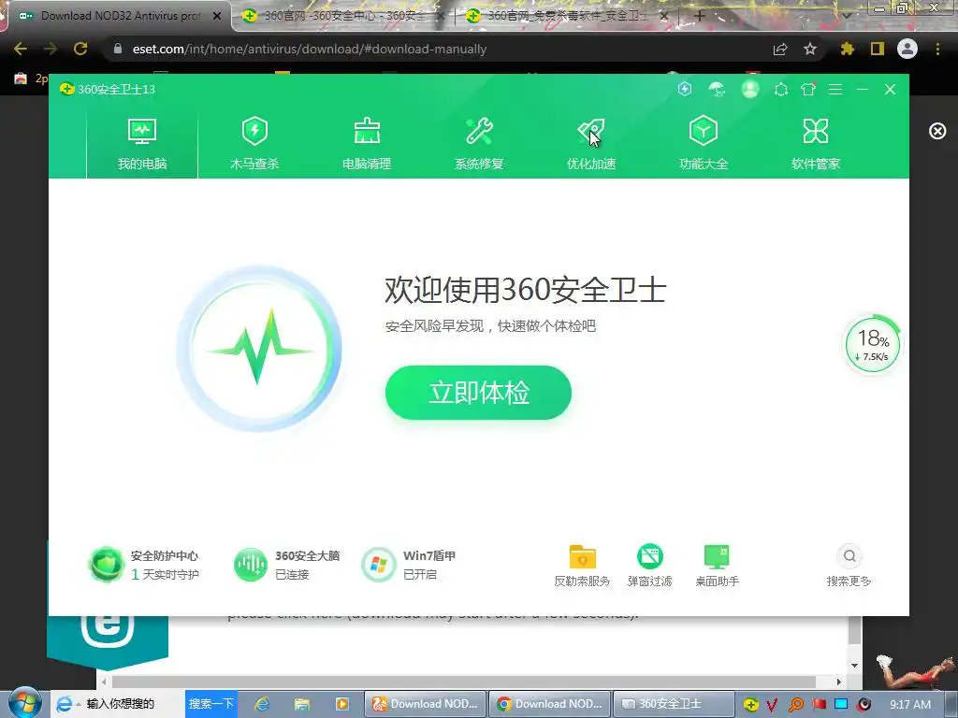The height and width of the screenshot is (718, 958).
Task: Open 弹窗过滤 popup filter tool
Action: [x=649, y=566]
